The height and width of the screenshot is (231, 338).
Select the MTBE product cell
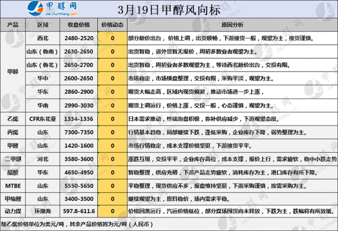click(13, 186)
